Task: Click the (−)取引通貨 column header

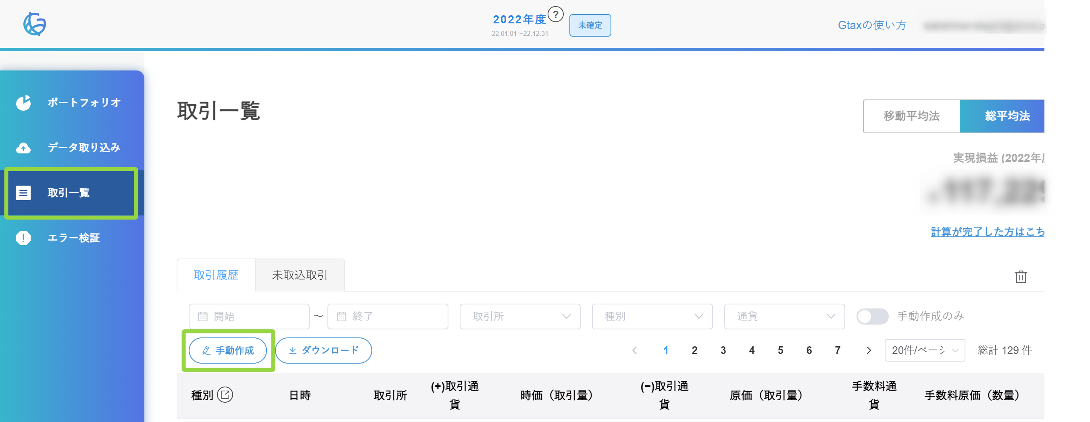Action: tap(664, 395)
